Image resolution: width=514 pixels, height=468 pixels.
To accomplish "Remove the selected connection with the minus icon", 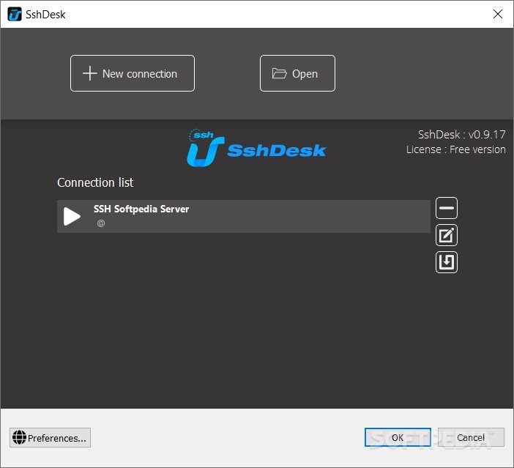I will [x=447, y=208].
